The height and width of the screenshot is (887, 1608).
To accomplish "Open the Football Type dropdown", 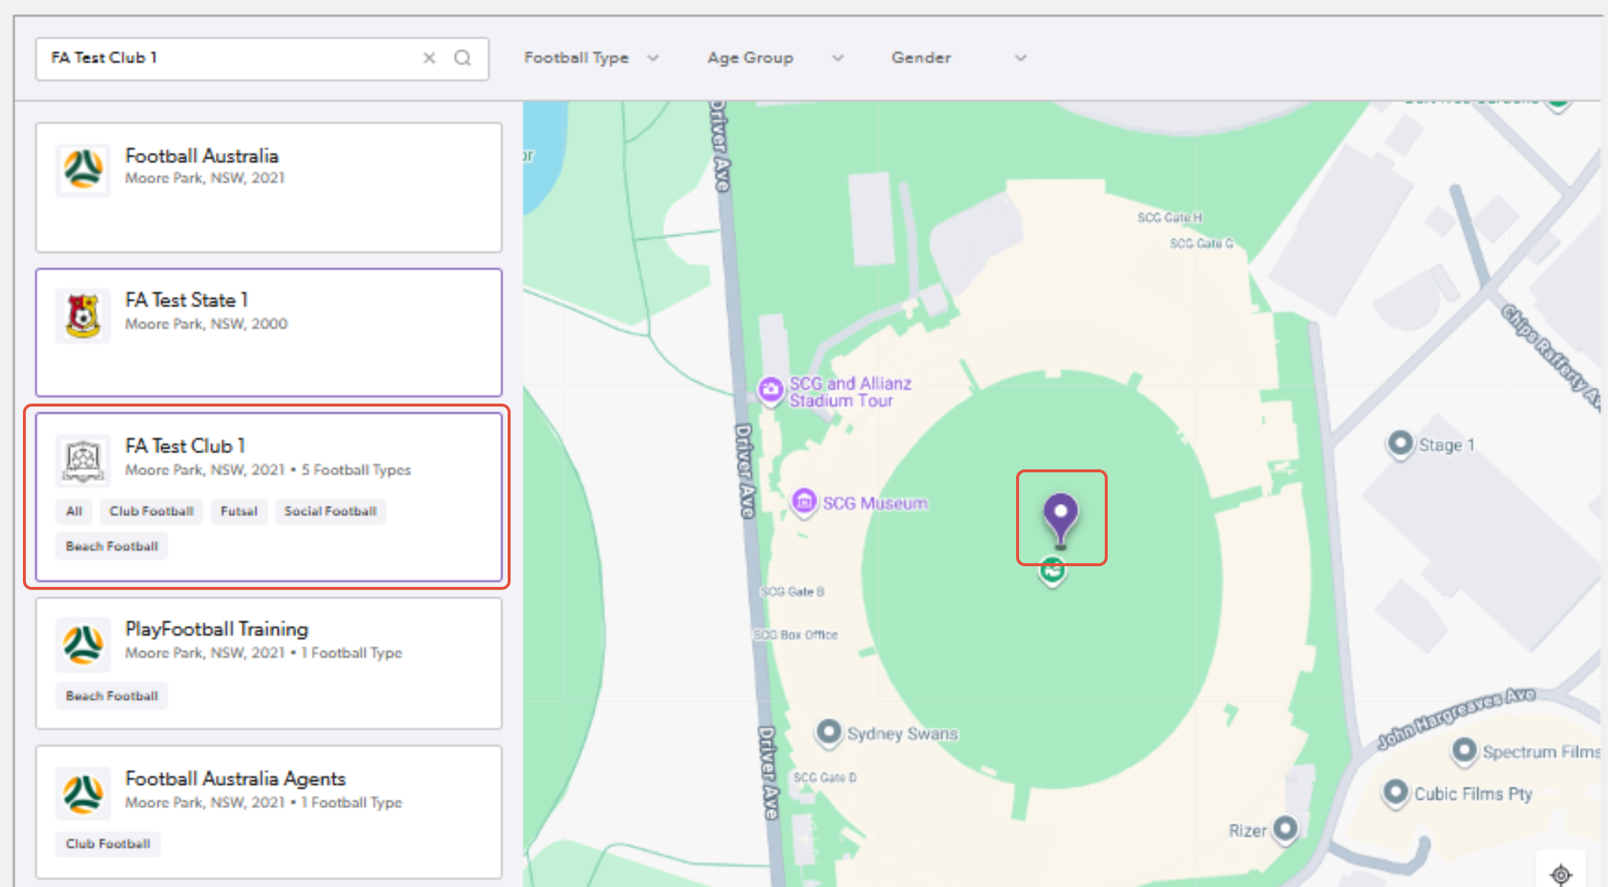I will (x=591, y=58).
